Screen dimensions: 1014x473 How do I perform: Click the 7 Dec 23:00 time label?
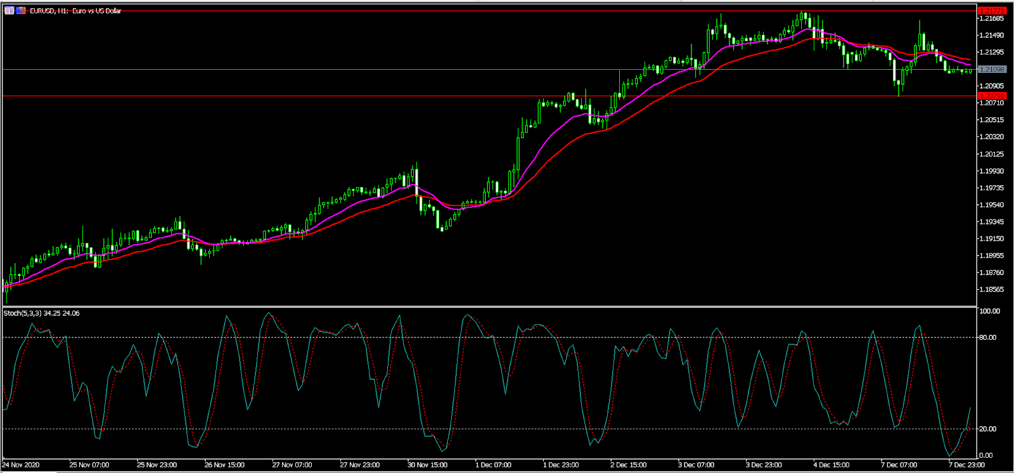pos(966,465)
